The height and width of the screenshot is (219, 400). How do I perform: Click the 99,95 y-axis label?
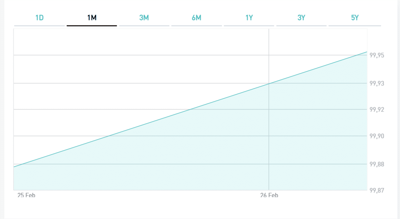click(x=377, y=55)
